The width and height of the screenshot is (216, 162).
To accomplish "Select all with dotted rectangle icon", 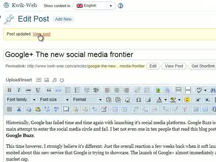I will (66, 109).
